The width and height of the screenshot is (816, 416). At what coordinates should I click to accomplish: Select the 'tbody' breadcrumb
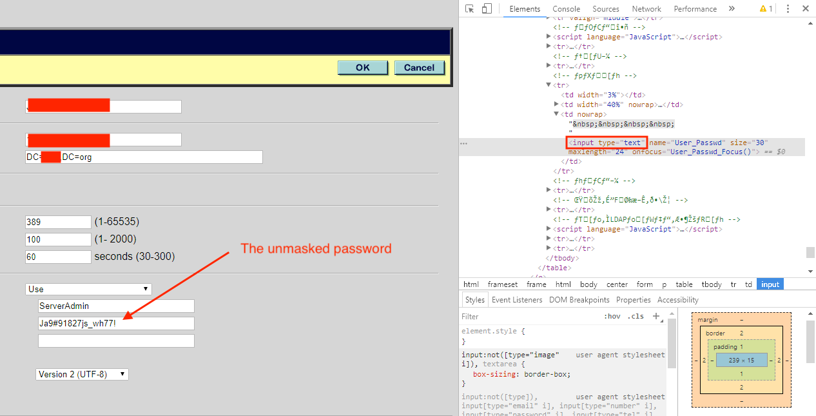point(712,284)
